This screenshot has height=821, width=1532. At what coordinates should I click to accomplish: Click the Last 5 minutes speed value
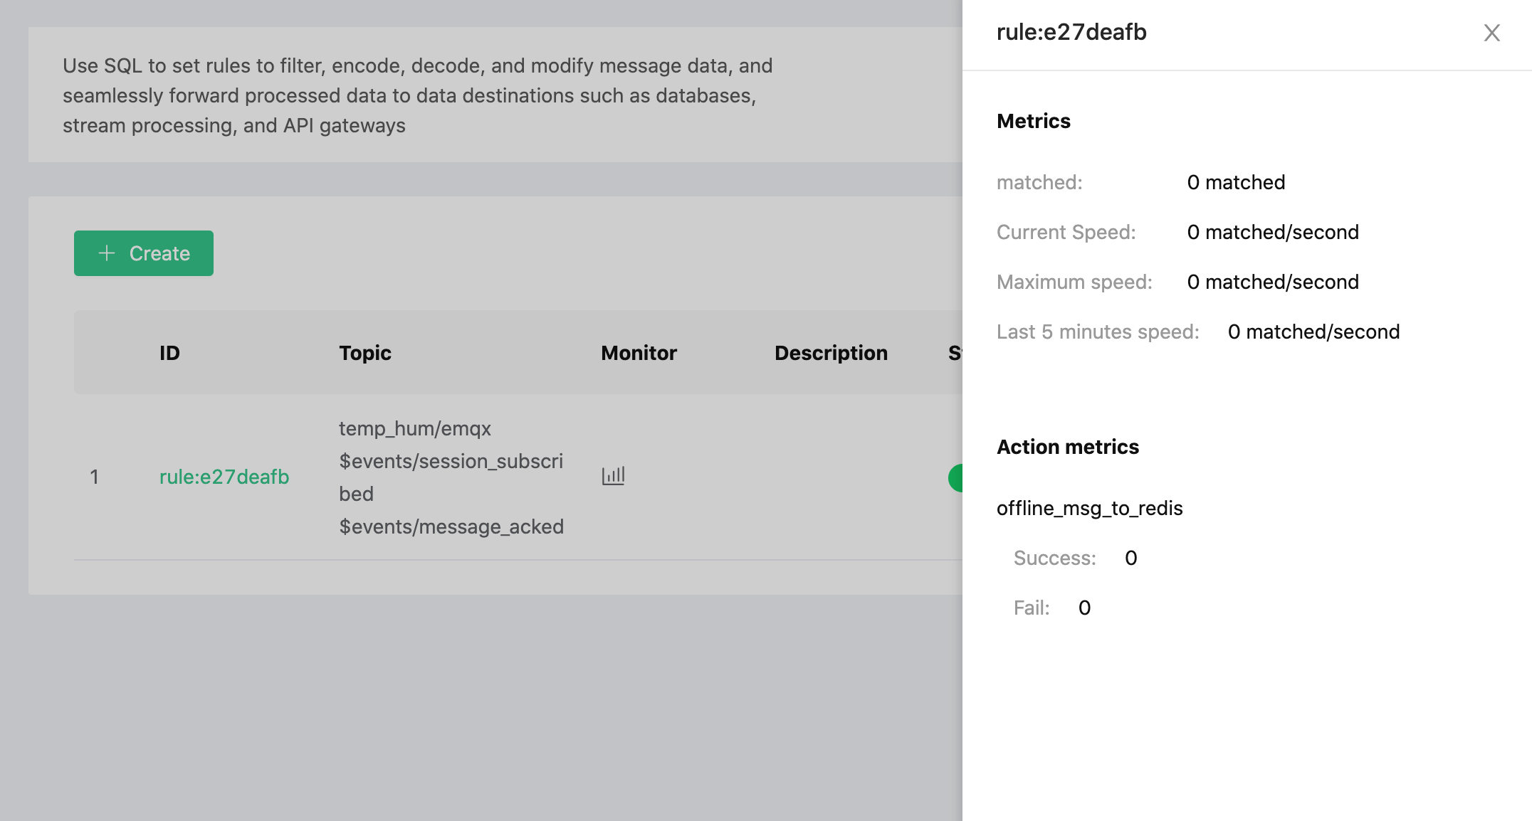(1313, 332)
